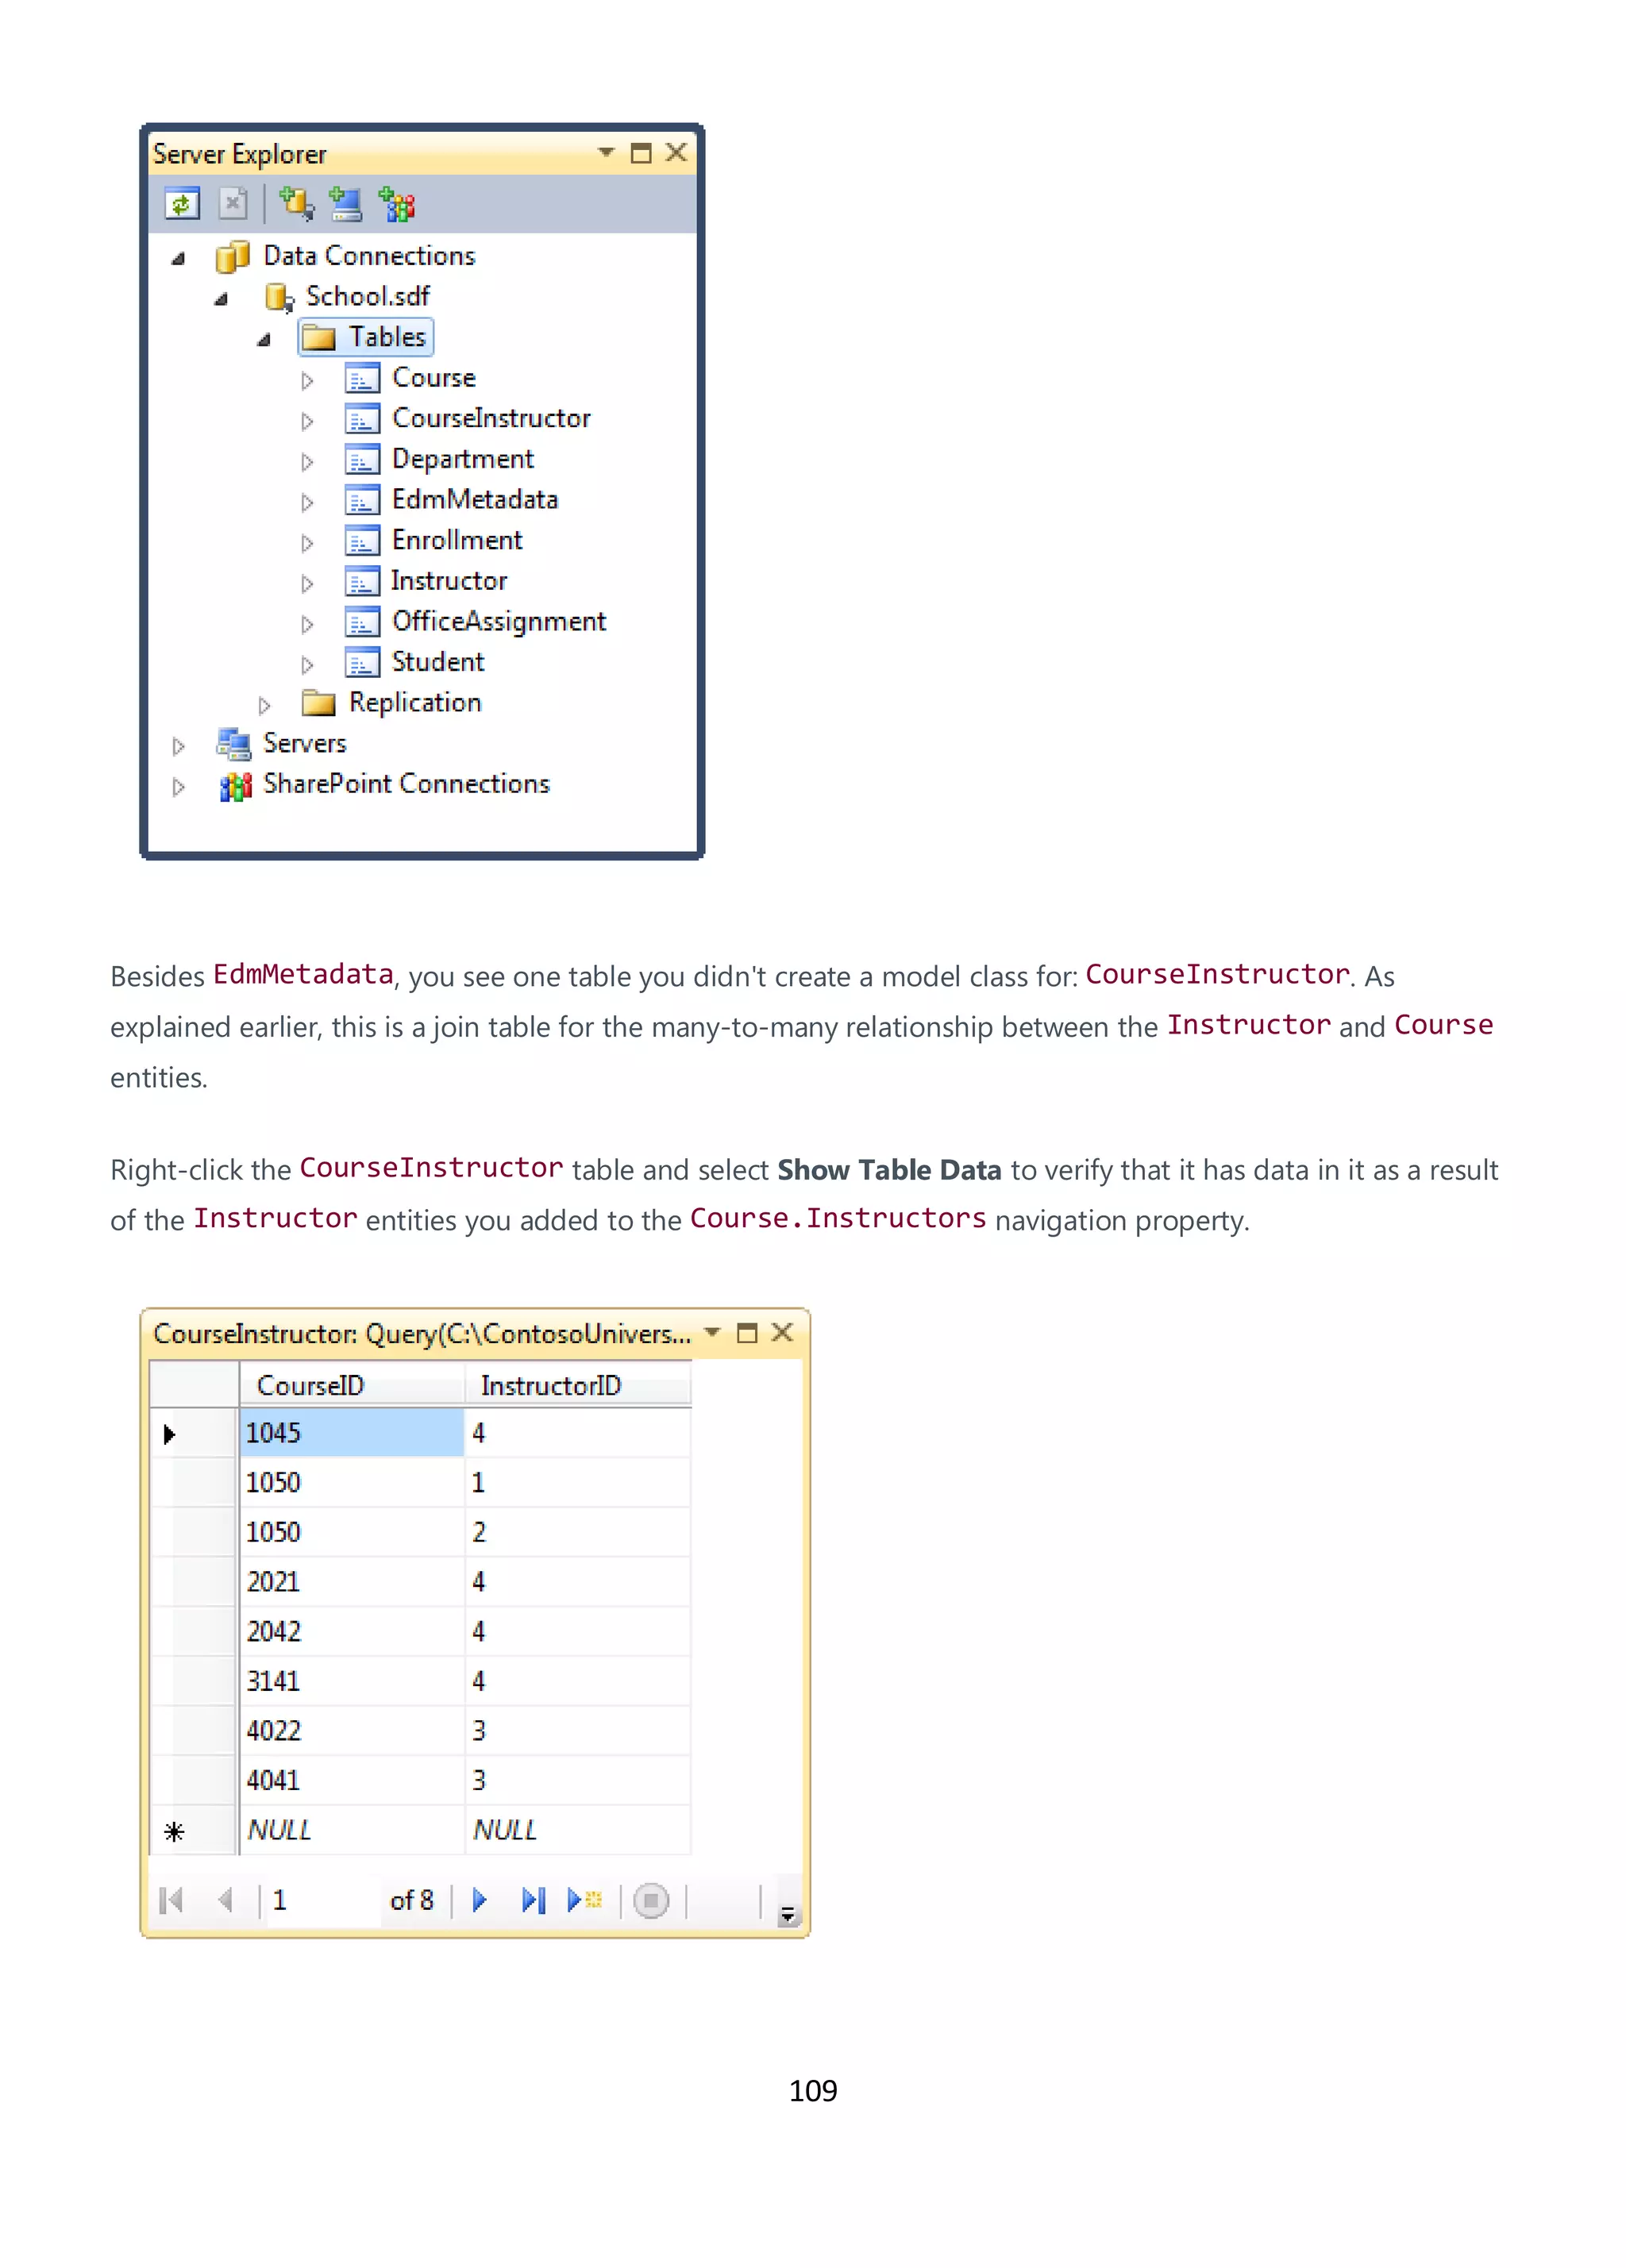Expand the Instructor table node
Viewport: 1626px width, 2268px height.
click(307, 583)
